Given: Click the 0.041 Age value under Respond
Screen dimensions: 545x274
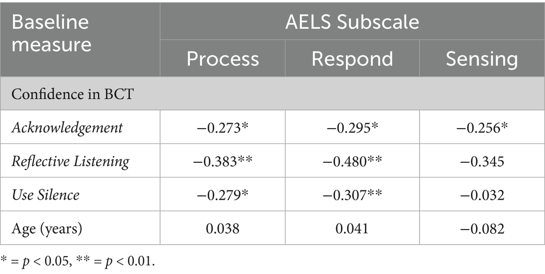Looking at the screenshot, I should 352,228.
